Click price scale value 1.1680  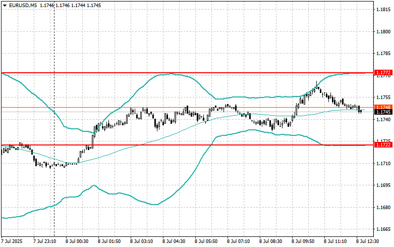(383, 208)
